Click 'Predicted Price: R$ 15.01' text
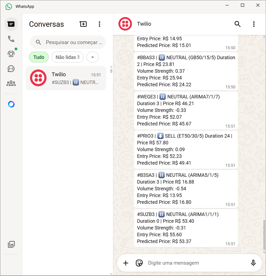The height and width of the screenshot is (276, 266). 164,45
